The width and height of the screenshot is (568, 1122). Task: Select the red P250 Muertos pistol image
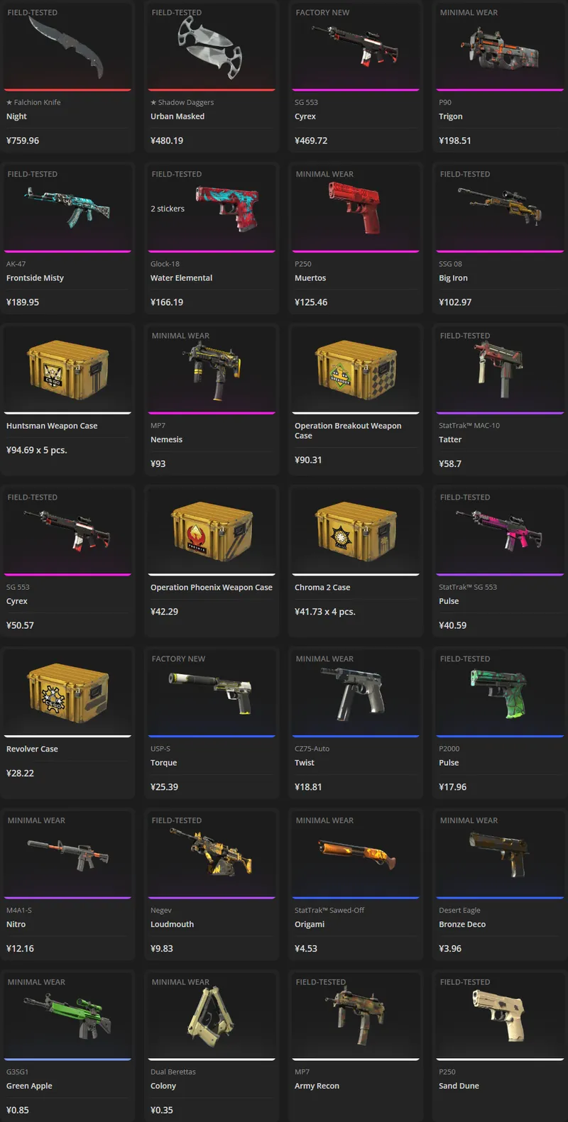[355, 207]
